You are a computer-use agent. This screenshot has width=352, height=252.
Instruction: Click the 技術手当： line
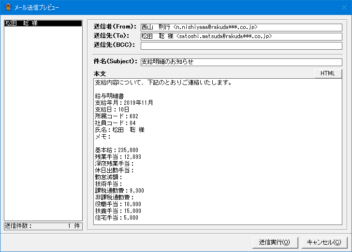(108, 184)
